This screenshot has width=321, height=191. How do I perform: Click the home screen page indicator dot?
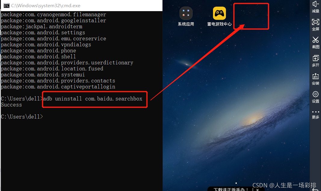pyautogui.click(x=236, y=183)
